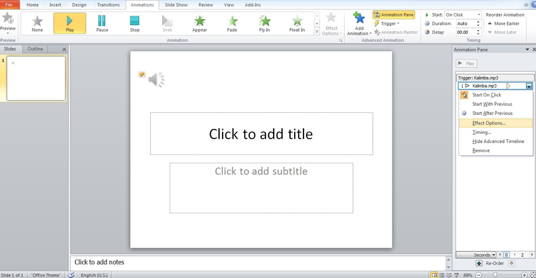Choose the Fly In animation

[264, 23]
